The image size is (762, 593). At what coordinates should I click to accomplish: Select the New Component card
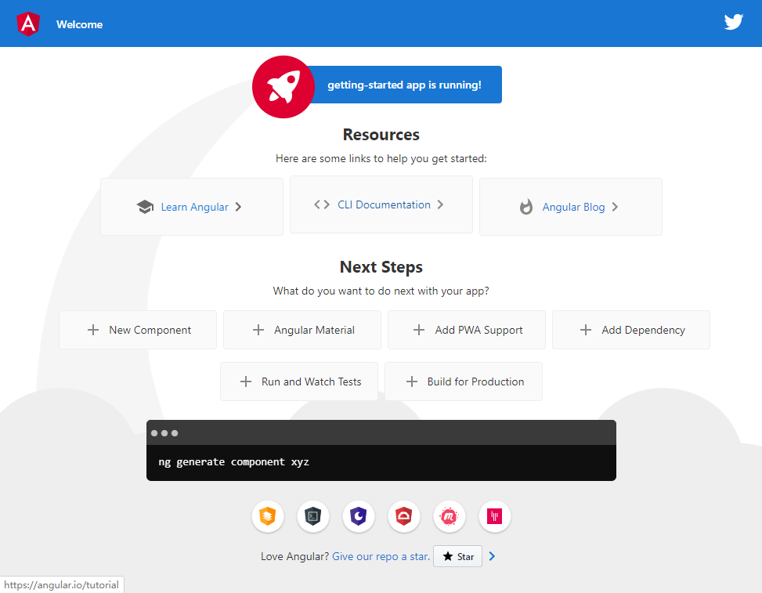(138, 330)
